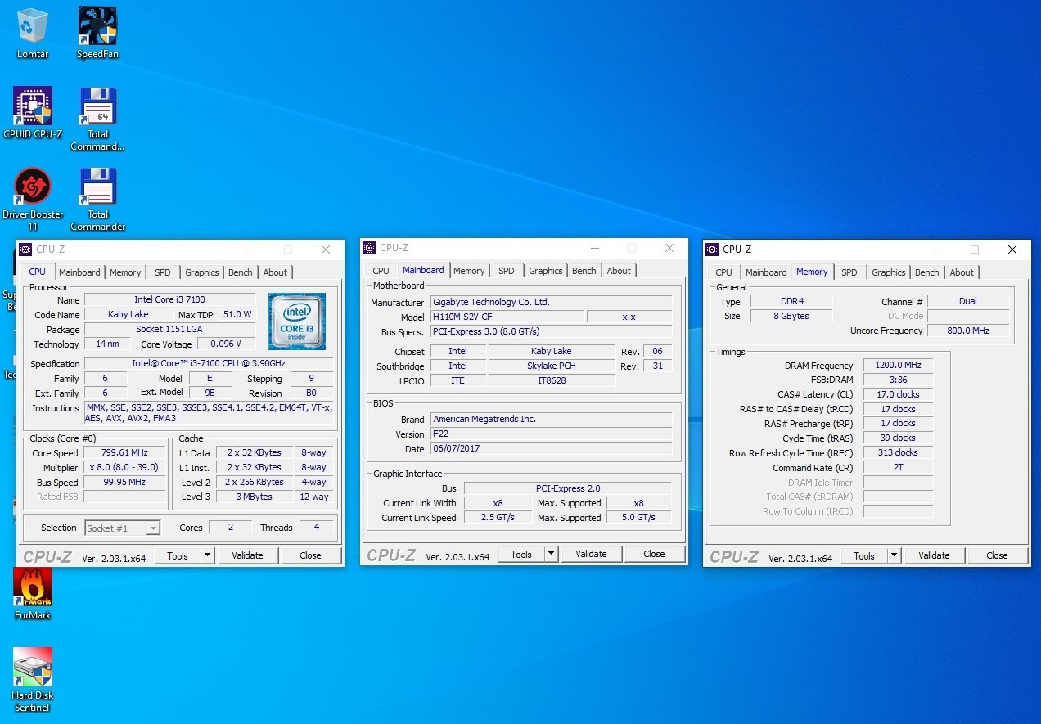Click the processor Name field Intel Core i3 7100
The image size is (1041, 724).
172,300
